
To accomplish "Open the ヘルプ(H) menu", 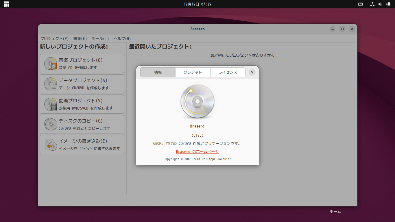I will 122,38.
